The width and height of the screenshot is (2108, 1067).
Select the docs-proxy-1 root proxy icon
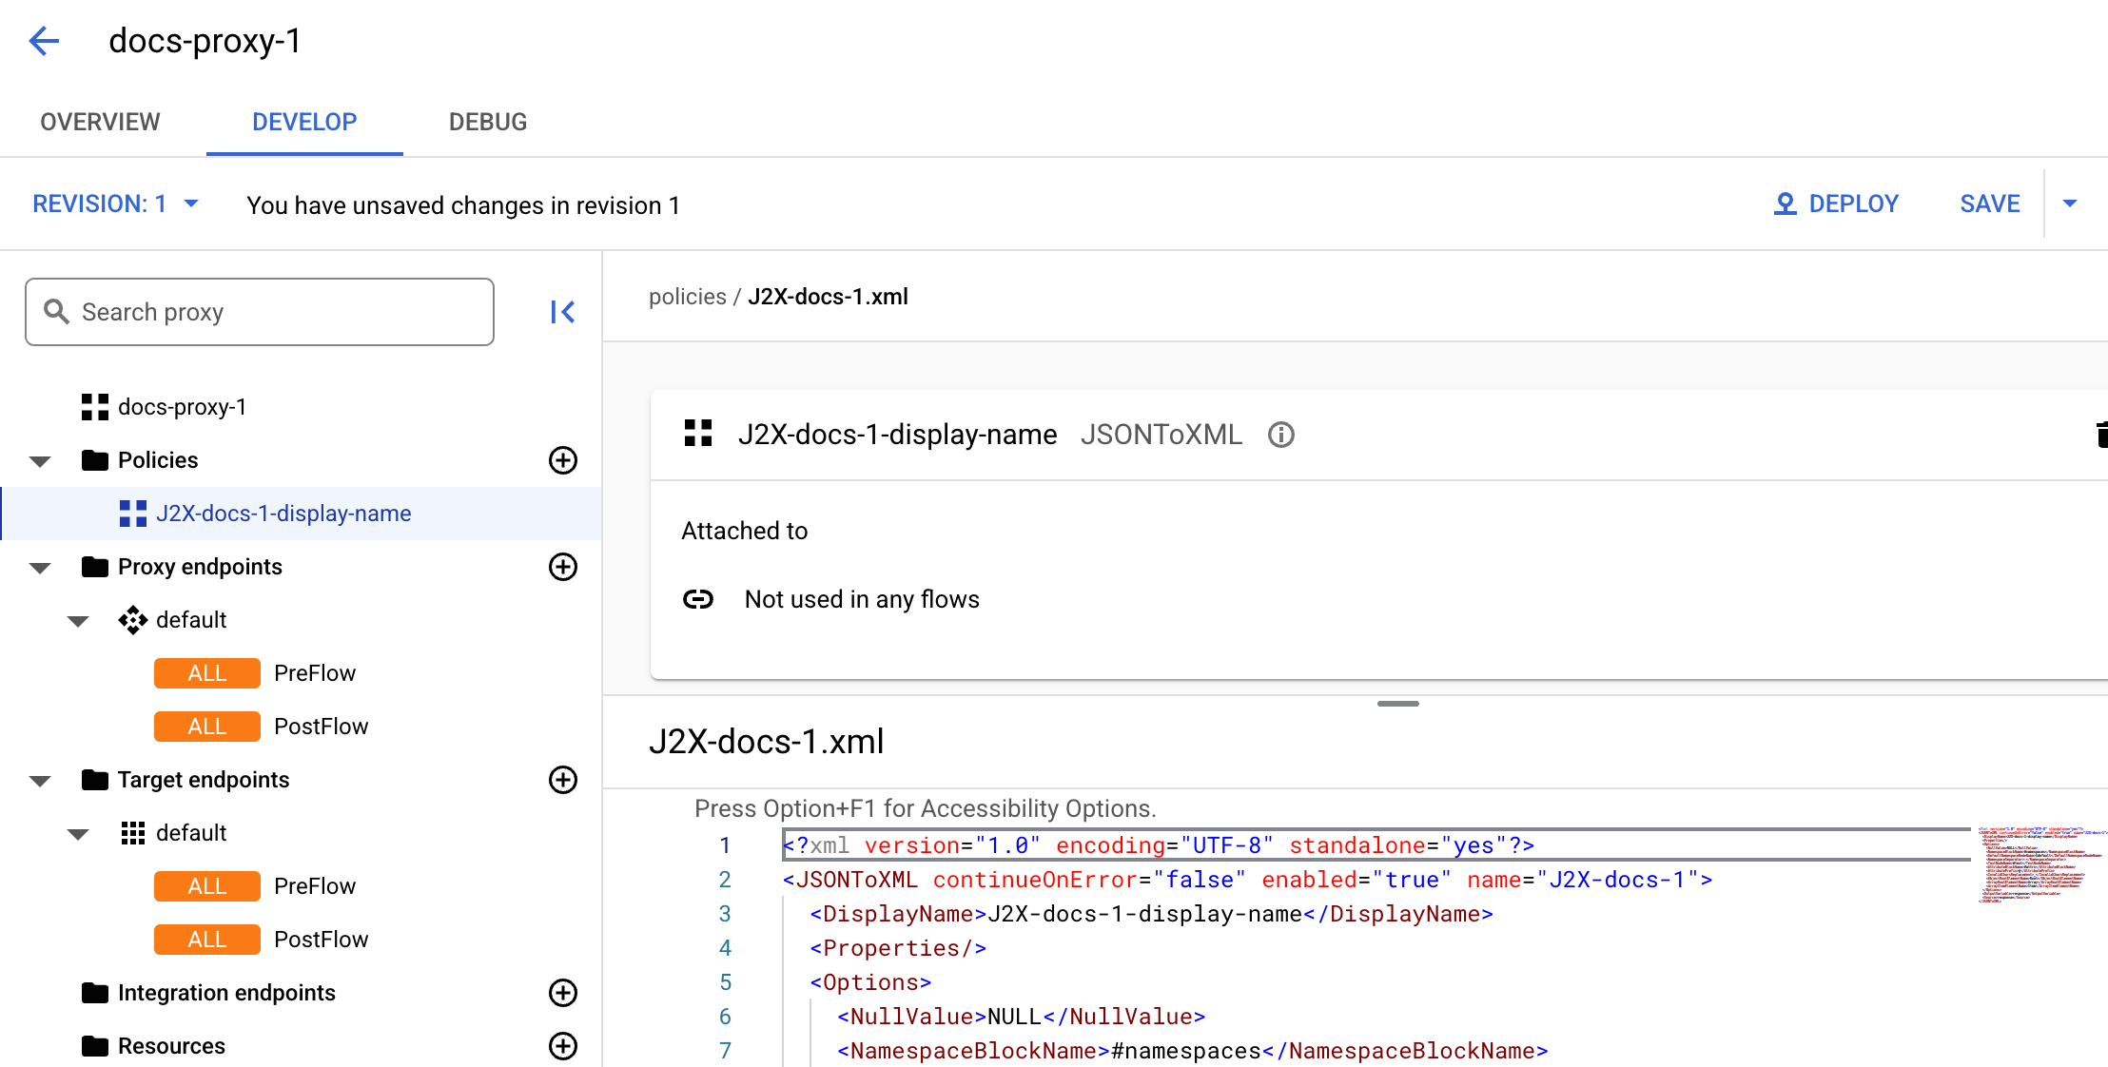[x=94, y=406]
